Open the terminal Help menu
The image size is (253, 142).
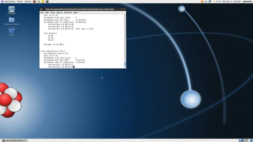pyautogui.click(x=76, y=12)
